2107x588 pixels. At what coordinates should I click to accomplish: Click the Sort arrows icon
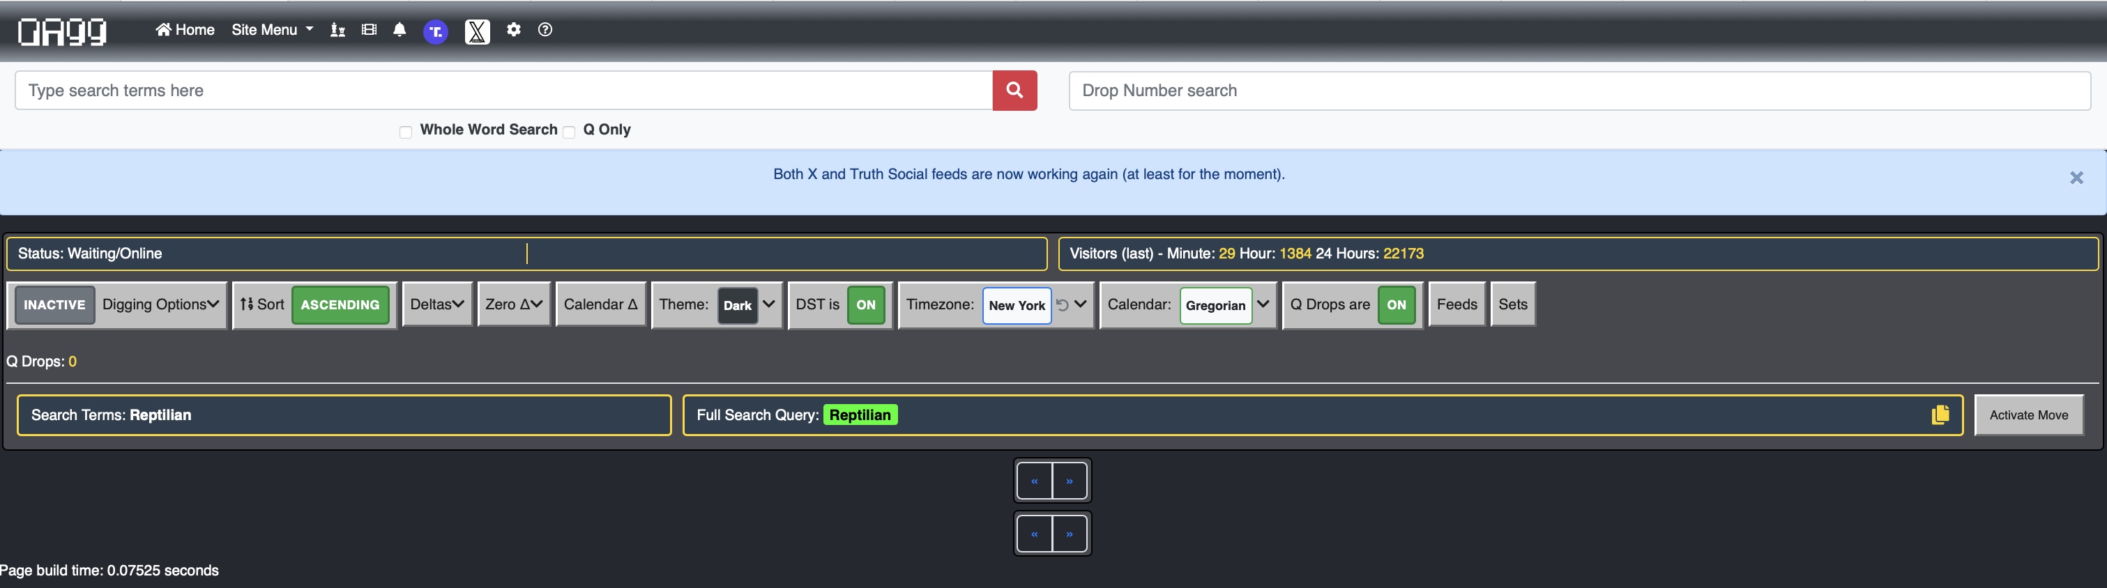point(247,304)
